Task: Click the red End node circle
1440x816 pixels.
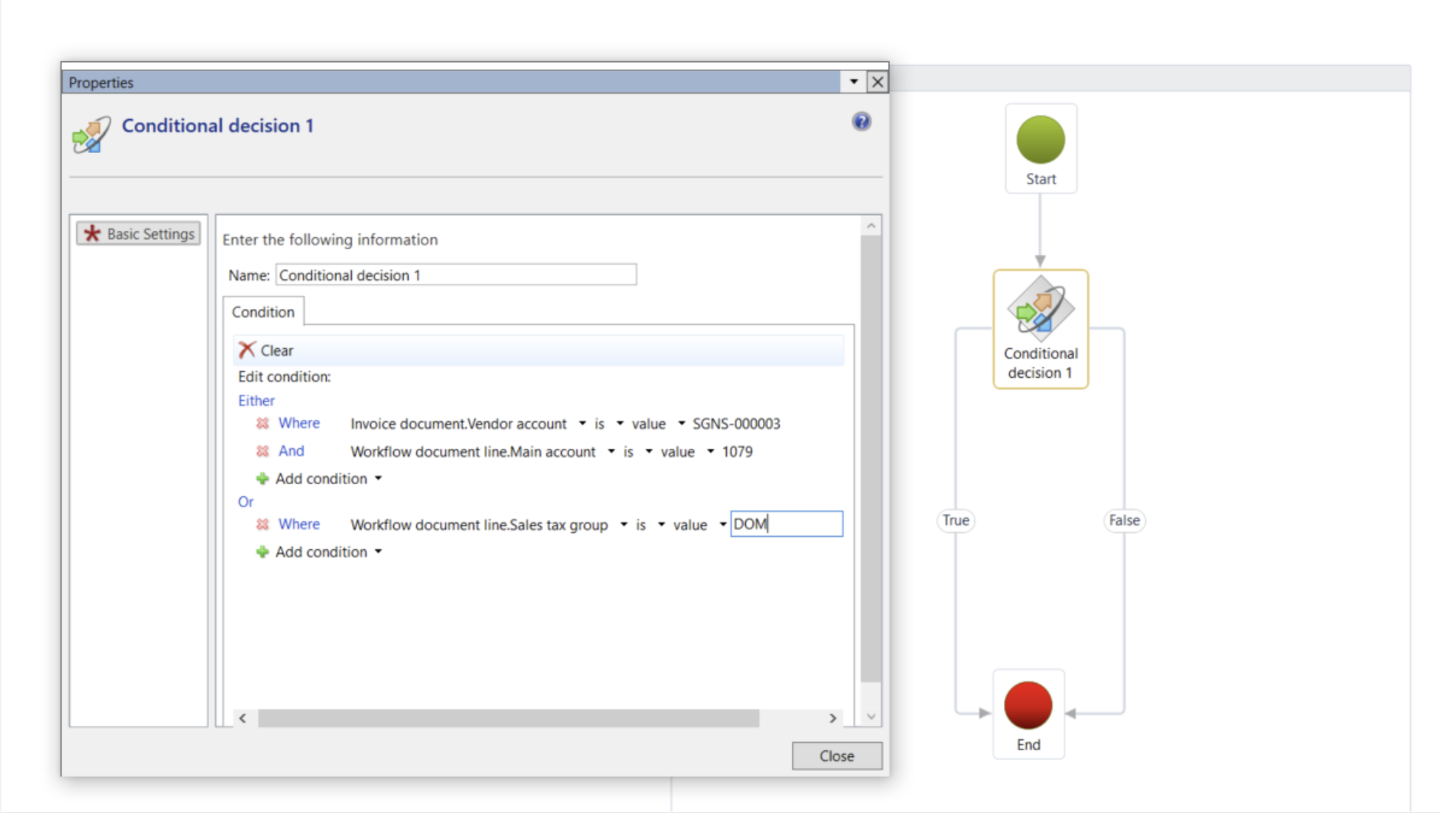Action: pos(1028,704)
